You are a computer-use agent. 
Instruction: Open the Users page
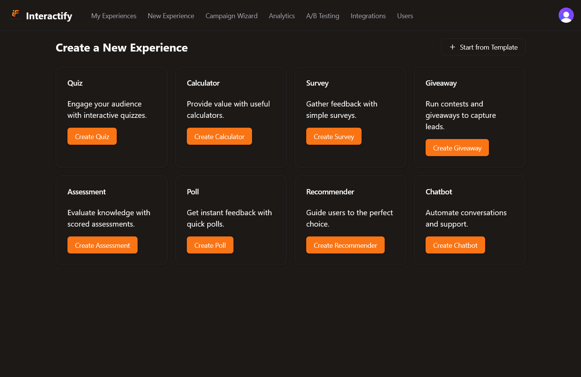(405, 16)
